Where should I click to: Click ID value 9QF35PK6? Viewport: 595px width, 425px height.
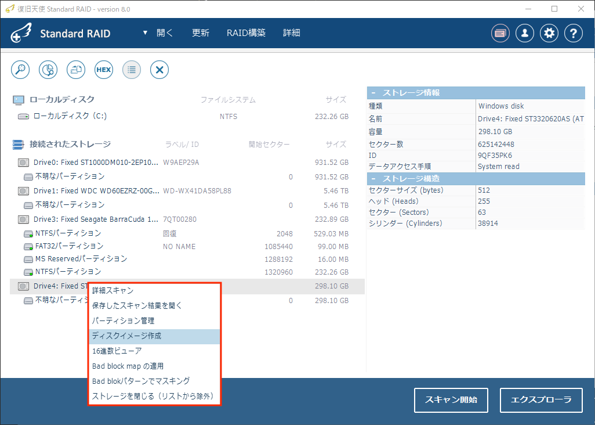coord(495,156)
